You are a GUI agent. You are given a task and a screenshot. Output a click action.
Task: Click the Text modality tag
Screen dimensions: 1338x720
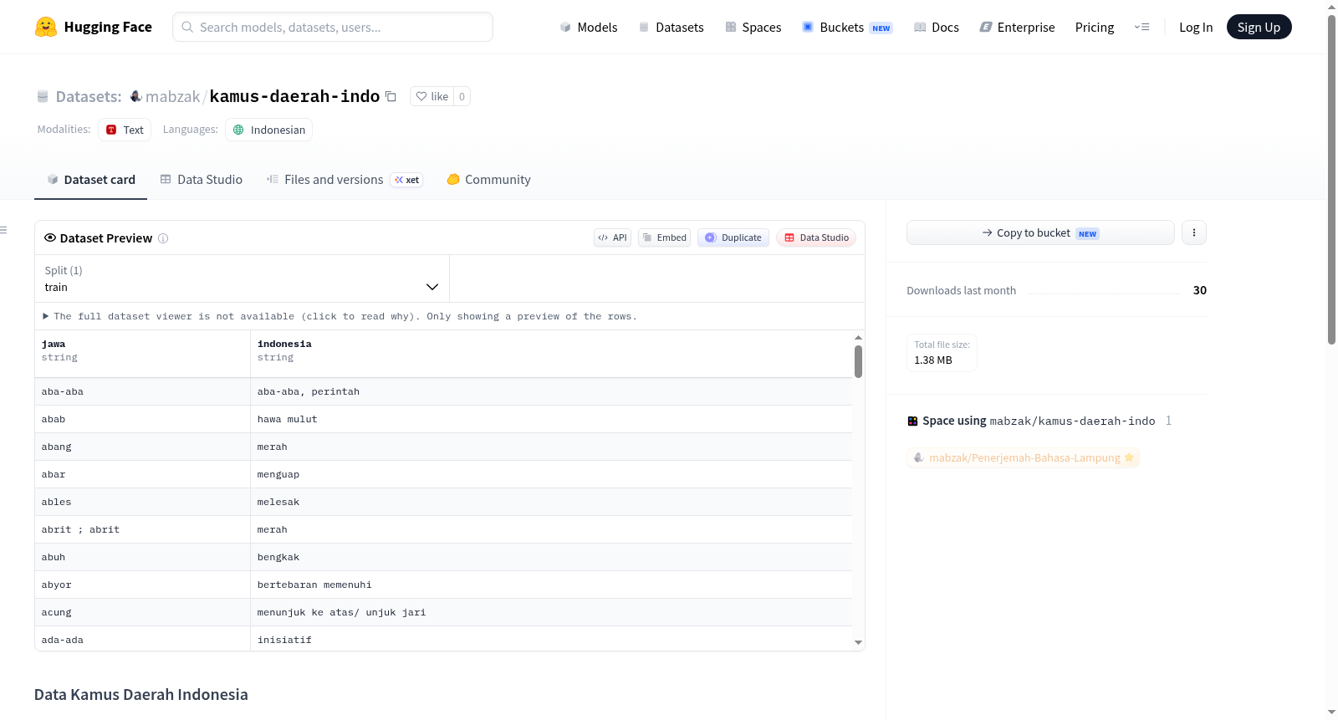click(125, 130)
